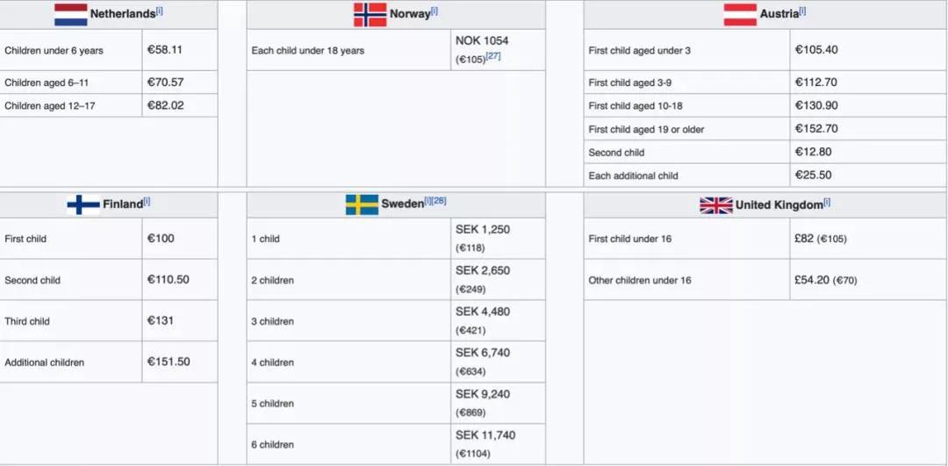This screenshot has width=948, height=466.
Task: Follow the Finland heading link
Action: (122, 204)
